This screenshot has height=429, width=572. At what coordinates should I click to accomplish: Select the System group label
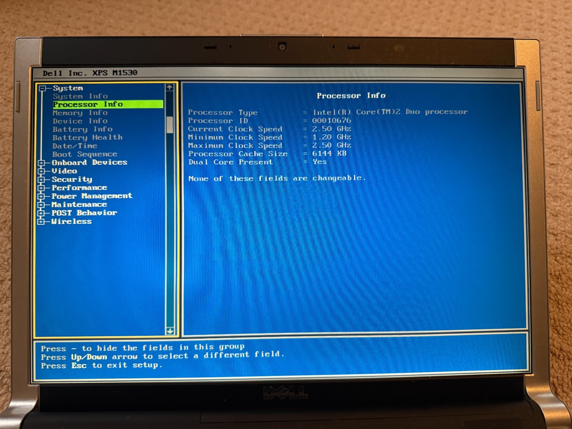(x=68, y=88)
